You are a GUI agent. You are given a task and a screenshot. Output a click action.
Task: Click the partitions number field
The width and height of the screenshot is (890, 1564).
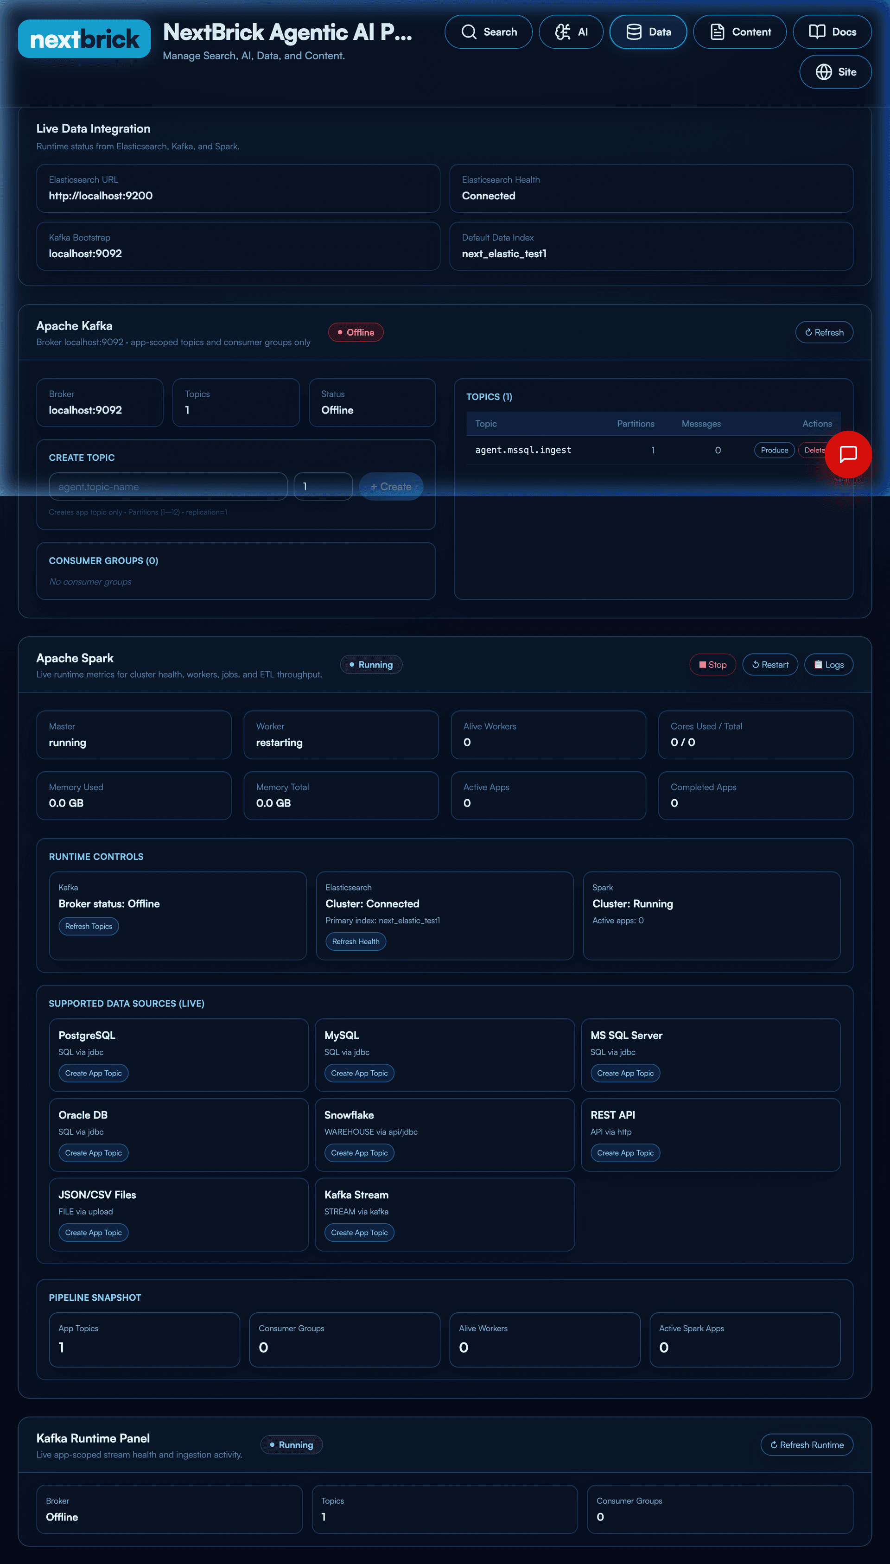(324, 487)
